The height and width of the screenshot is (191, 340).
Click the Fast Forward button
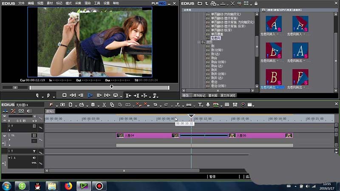(107, 95)
